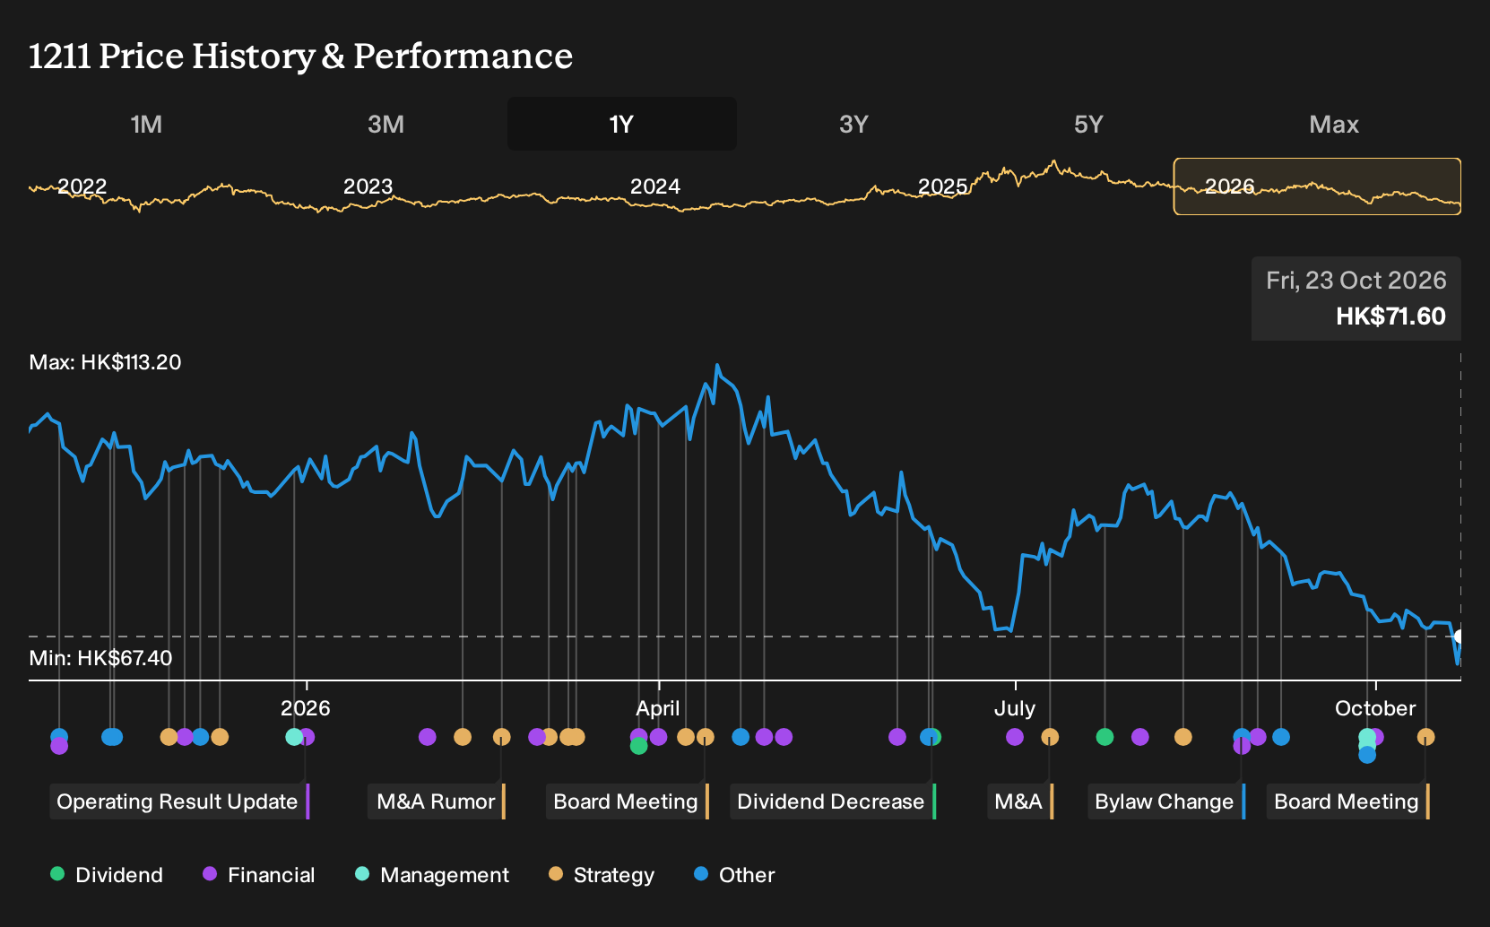The image size is (1490, 927).
Task: Click the green Dividend dot after July
Action: pos(1105,737)
